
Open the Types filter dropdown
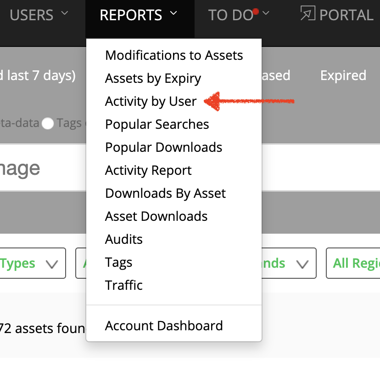[32, 264]
